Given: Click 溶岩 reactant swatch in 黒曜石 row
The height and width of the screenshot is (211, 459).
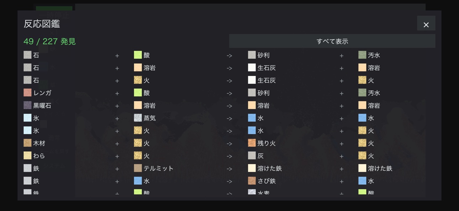Looking at the screenshot, I should pos(138,105).
